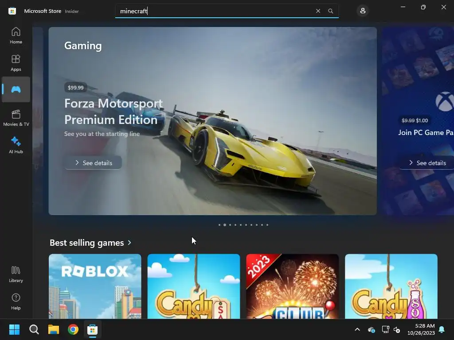Open the network display tray icon
The width and height of the screenshot is (454, 340).
tap(385, 329)
